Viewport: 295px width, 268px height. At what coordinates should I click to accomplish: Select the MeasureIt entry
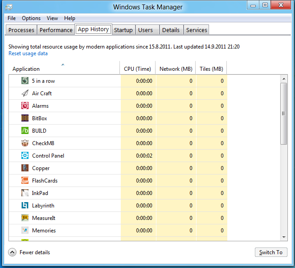[x=118, y=218]
